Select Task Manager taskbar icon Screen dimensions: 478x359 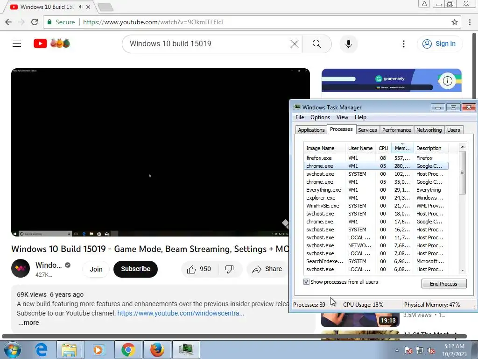tap(186, 350)
